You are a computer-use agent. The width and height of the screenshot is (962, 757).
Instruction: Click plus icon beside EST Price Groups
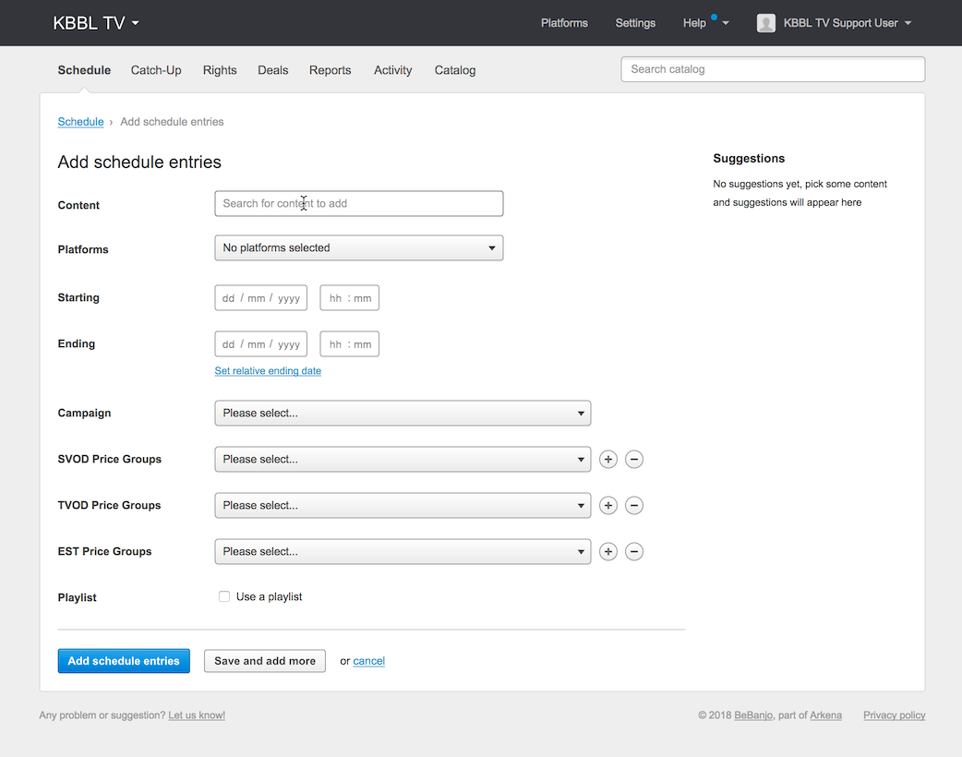tap(607, 551)
